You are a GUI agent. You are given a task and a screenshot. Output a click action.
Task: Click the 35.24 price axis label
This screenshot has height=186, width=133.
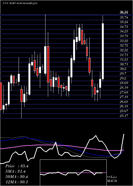point(124,22)
